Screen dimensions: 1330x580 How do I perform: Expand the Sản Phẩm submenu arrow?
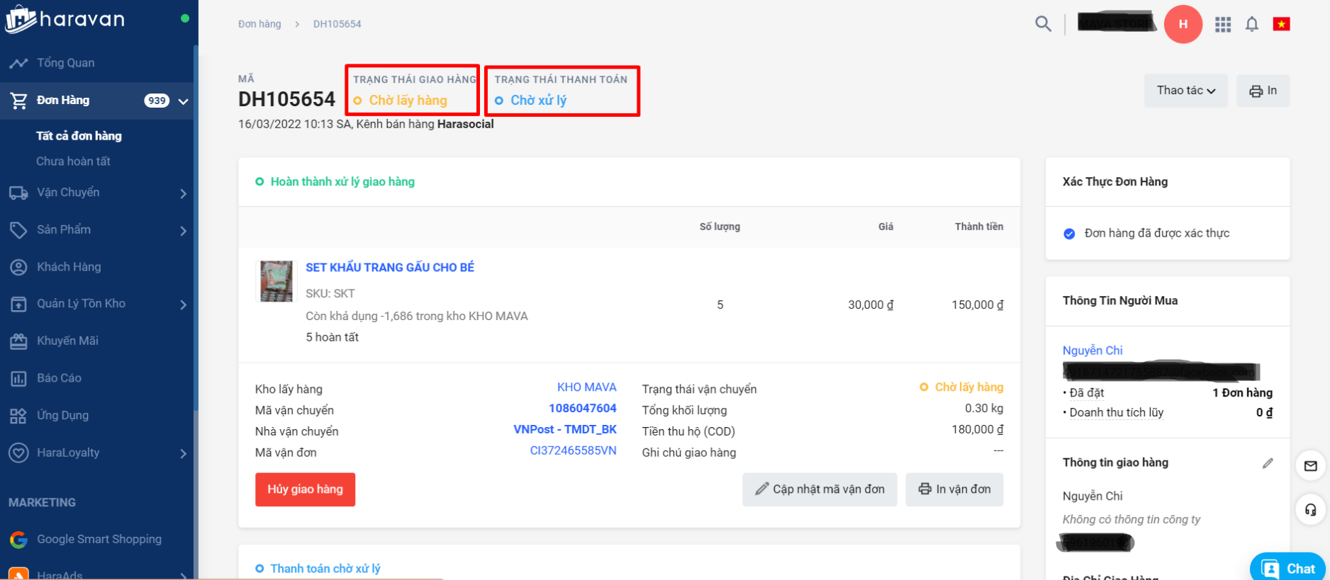point(183,231)
